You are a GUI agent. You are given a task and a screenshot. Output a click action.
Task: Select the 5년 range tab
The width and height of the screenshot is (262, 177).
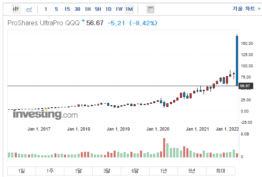[x=192, y=171]
